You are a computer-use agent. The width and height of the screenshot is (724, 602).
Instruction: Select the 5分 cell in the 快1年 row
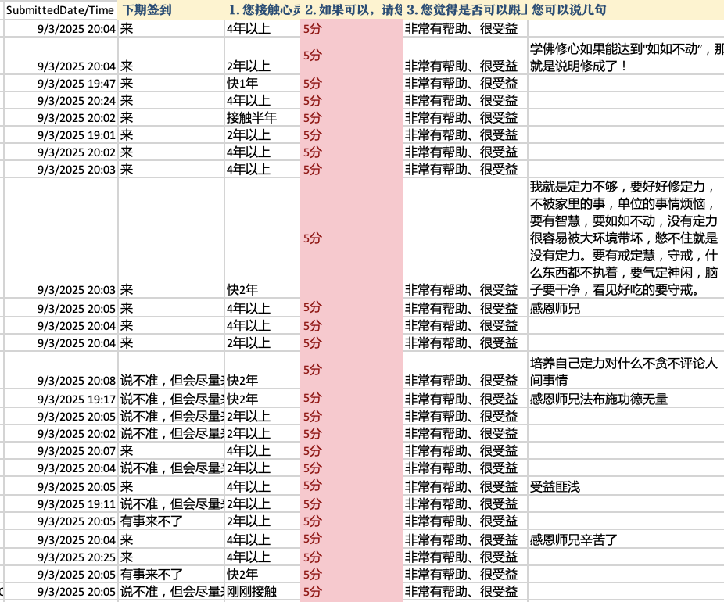(352, 84)
